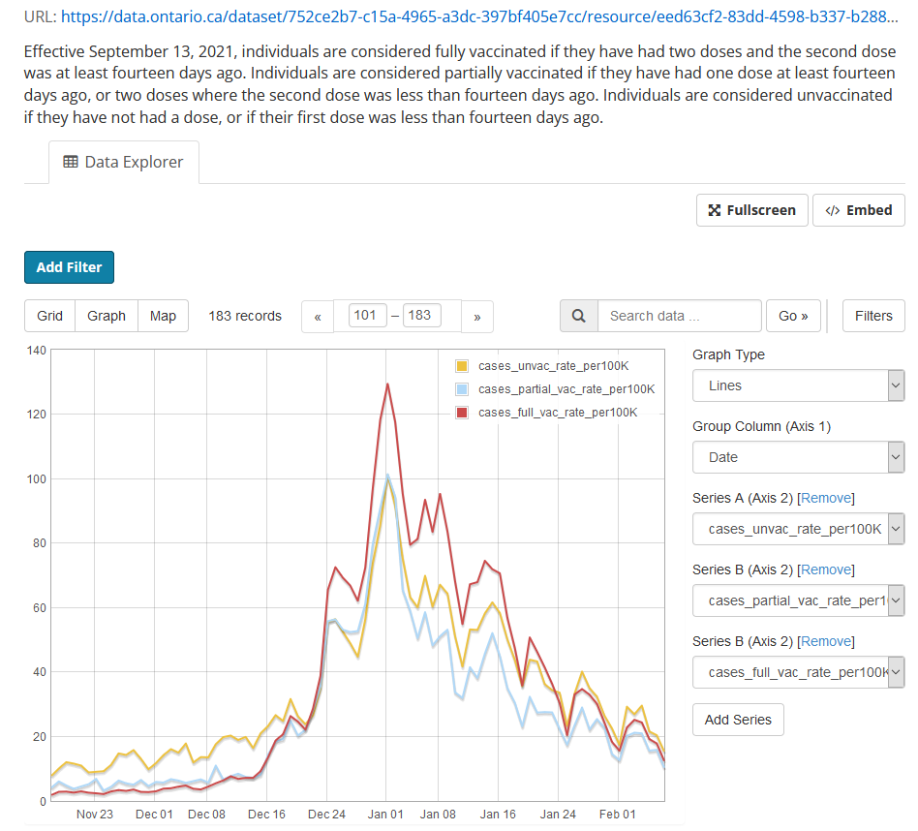Image resolution: width=918 pixels, height=831 pixels.
Task: Click the 183 records count text
Action: click(x=245, y=316)
